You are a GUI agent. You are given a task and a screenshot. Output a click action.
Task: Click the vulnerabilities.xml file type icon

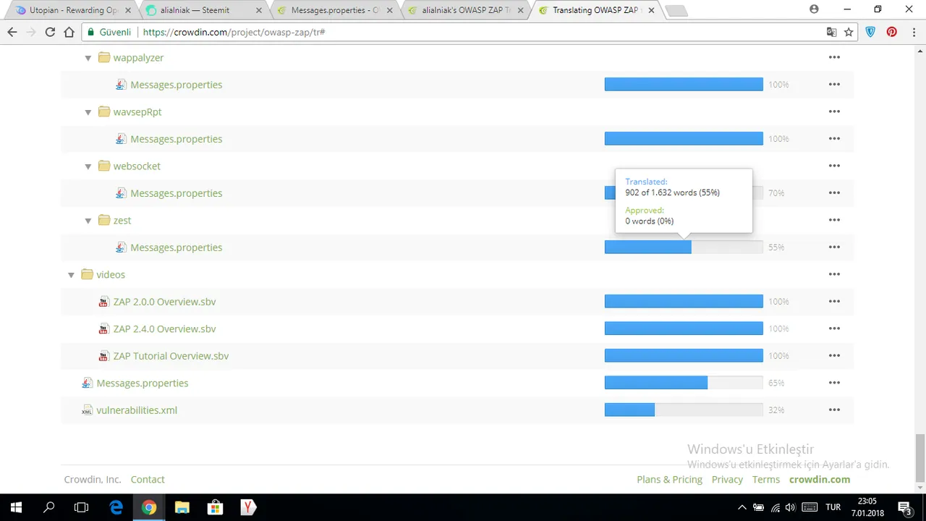[x=87, y=410]
